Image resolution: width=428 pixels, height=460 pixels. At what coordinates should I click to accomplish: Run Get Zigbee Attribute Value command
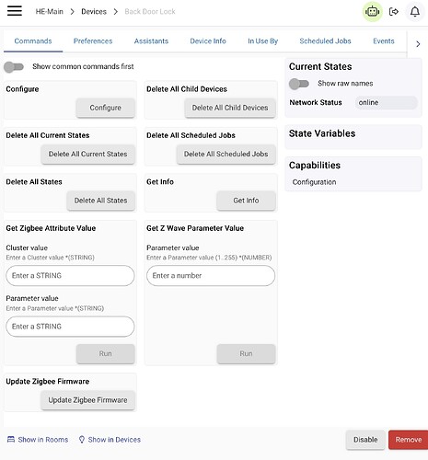click(x=105, y=353)
